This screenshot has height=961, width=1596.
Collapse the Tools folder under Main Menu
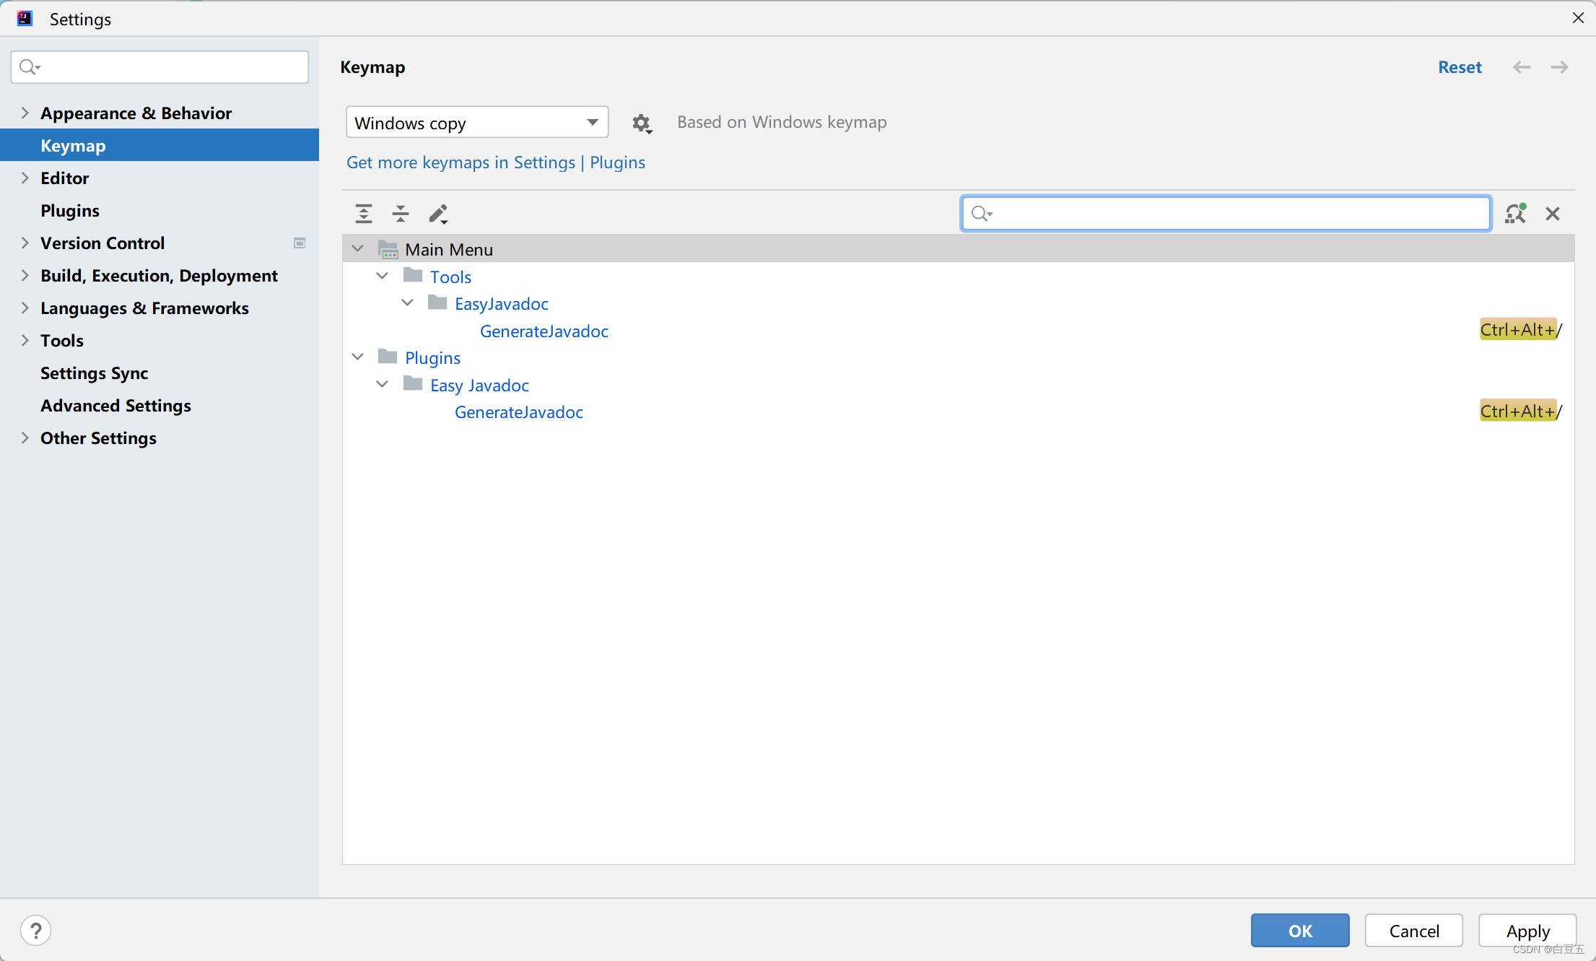click(383, 277)
